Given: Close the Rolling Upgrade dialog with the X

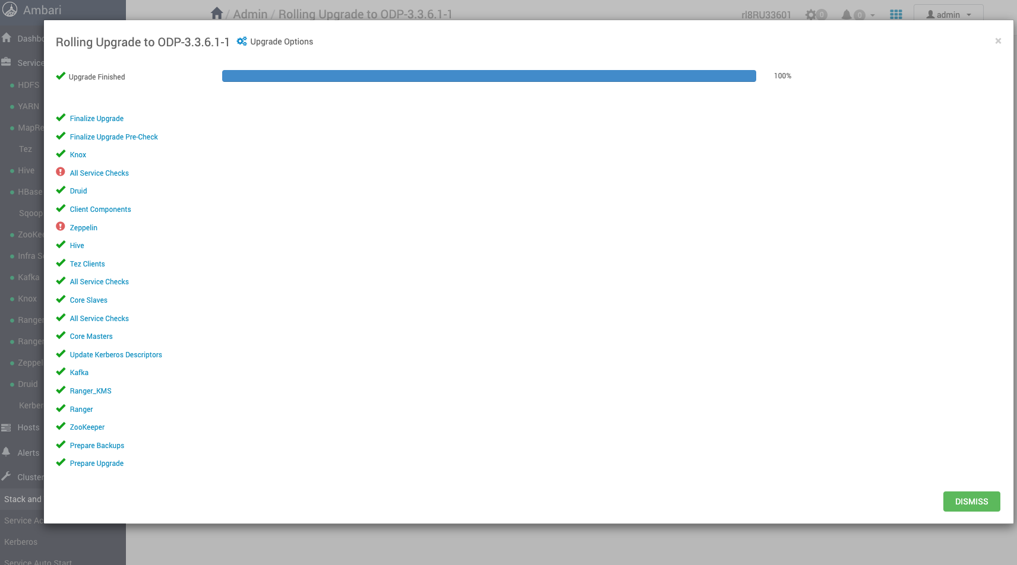Looking at the screenshot, I should pyautogui.click(x=998, y=41).
